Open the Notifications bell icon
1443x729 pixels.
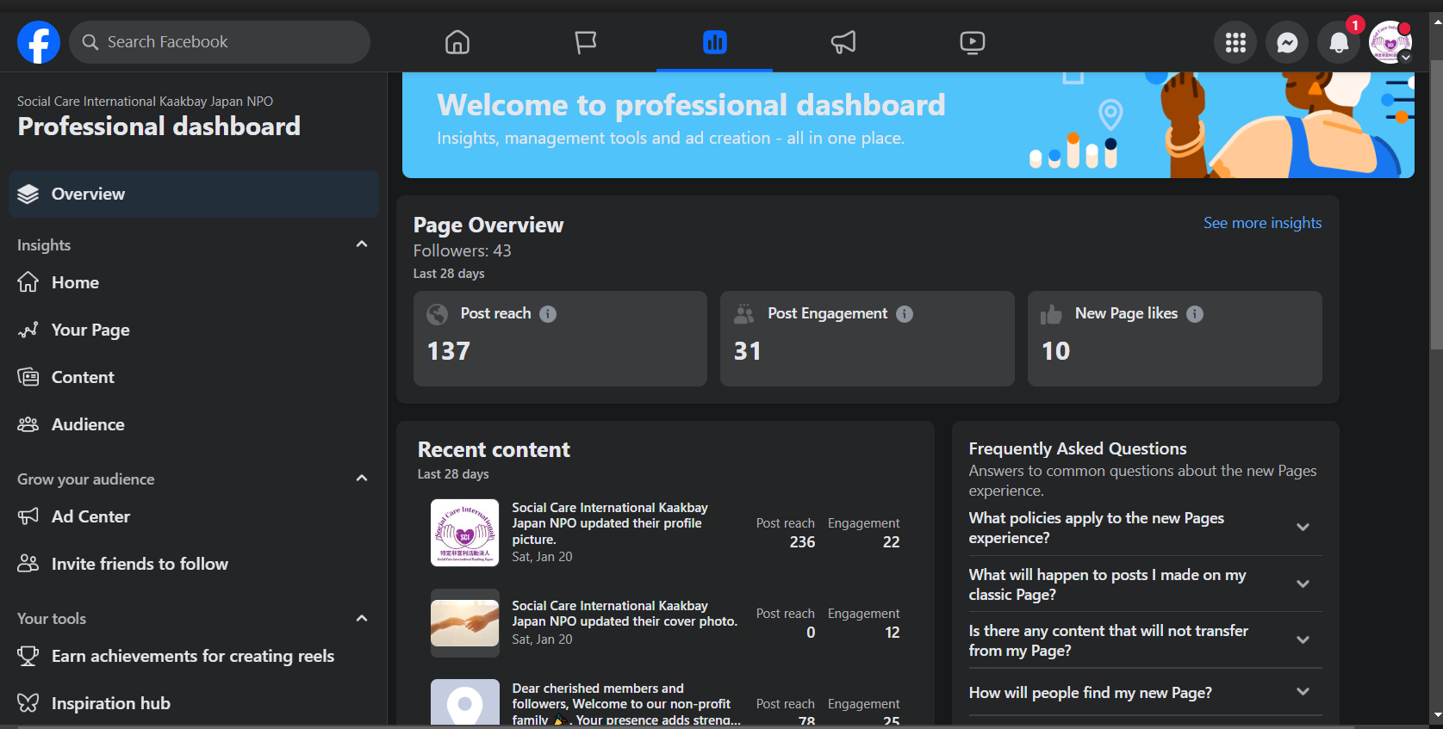[x=1339, y=42]
